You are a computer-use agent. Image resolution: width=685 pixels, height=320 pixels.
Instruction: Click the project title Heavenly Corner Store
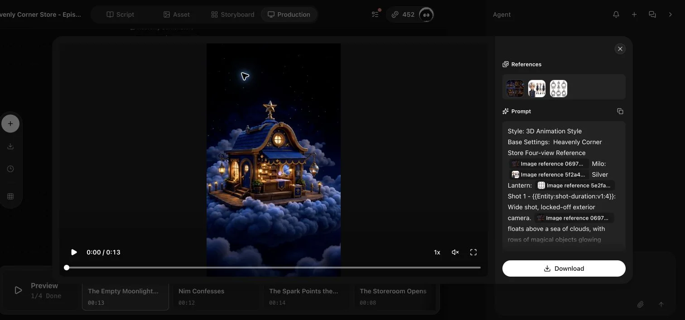tap(41, 14)
